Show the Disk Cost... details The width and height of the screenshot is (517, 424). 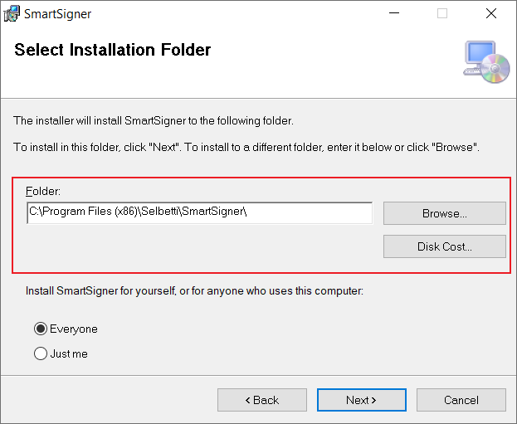(445, 246)
